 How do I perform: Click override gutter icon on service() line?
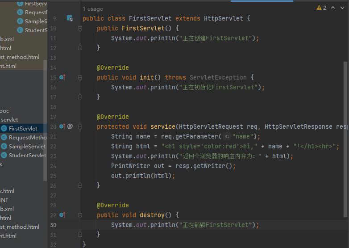pyautogui.click(x=62, y=126)
